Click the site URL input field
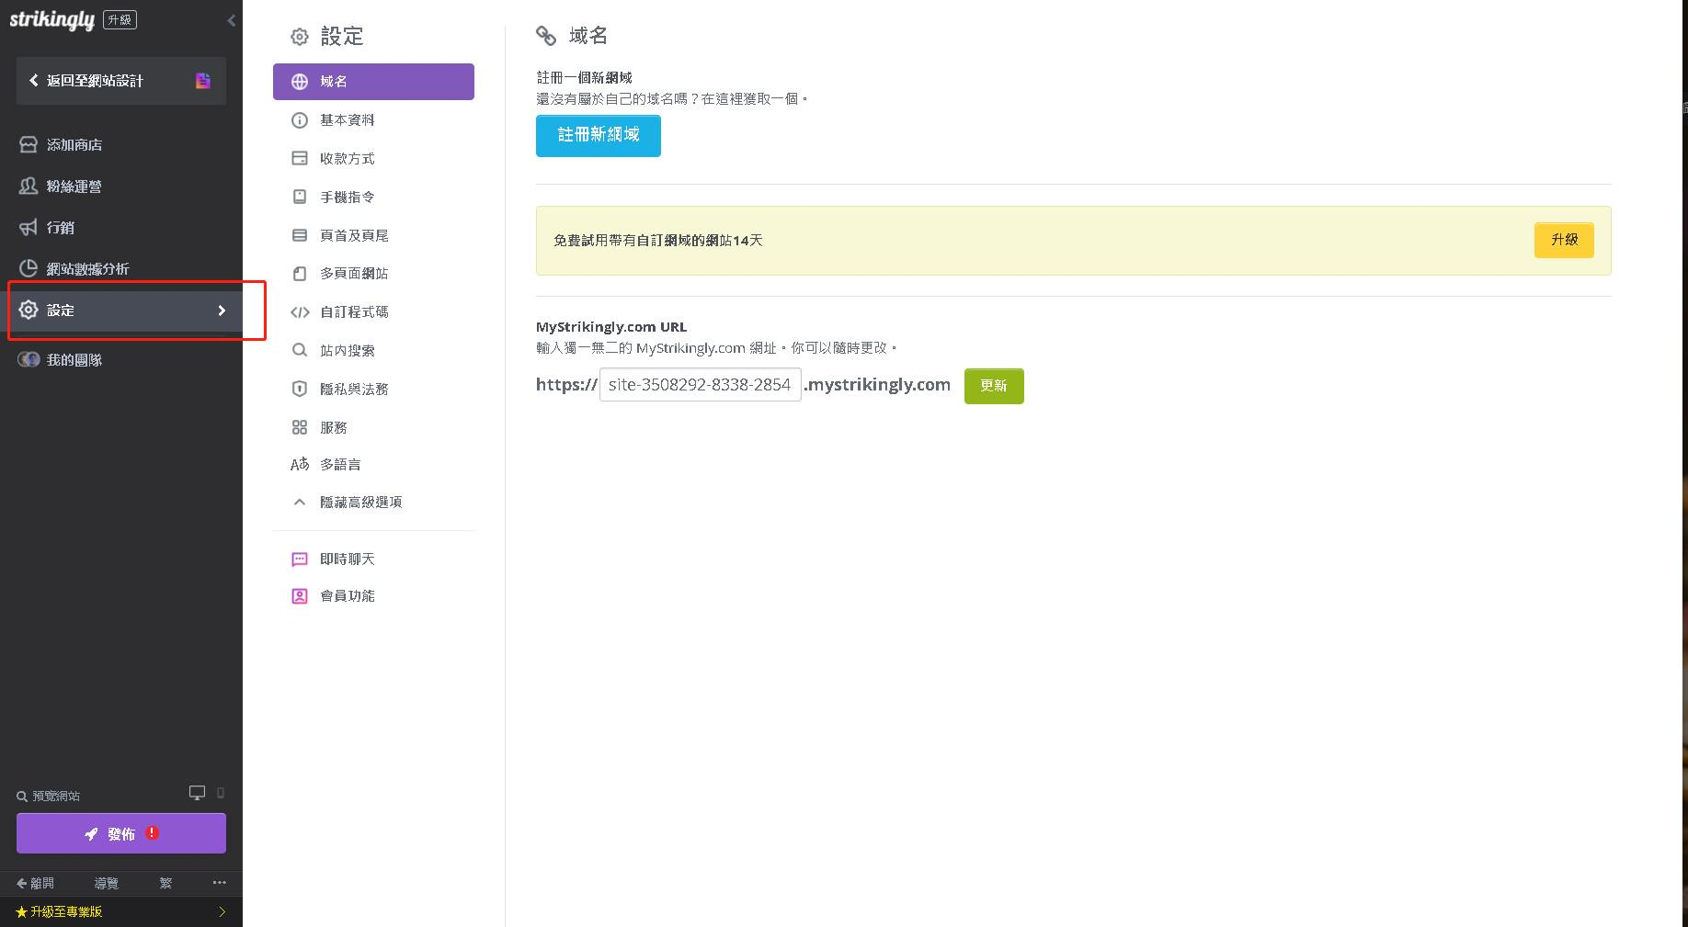 (x=700, y=384)
